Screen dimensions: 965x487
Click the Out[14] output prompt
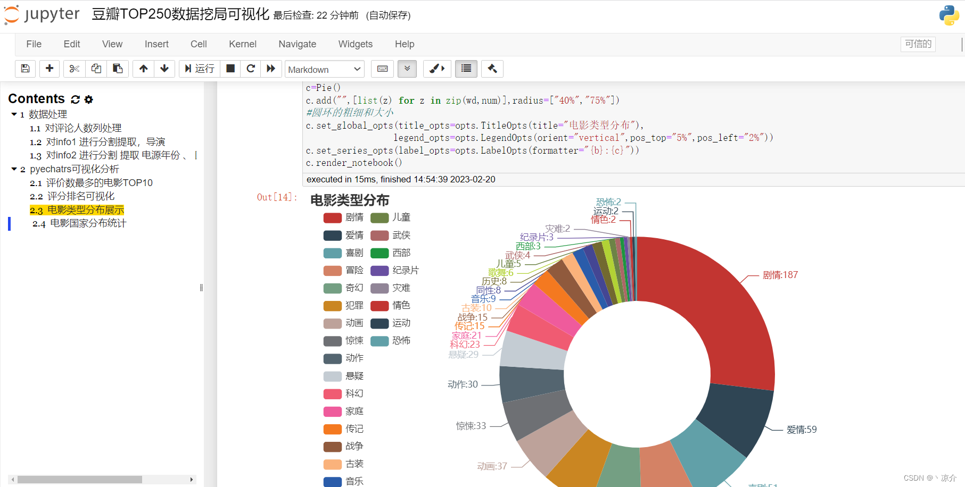(x=276, y=197)
